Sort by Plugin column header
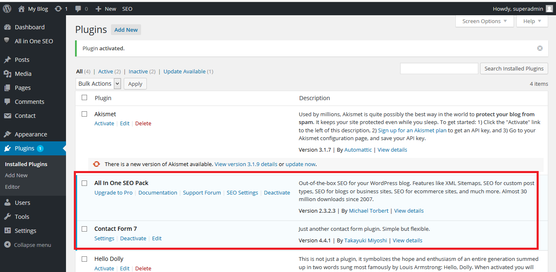The image size is (556, 272). (103, 98)
